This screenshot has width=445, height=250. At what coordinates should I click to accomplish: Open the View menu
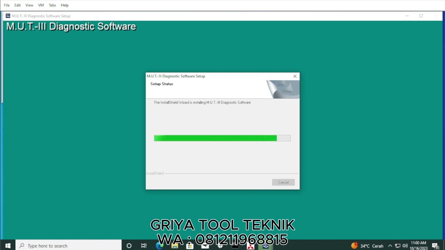(29, 5)
